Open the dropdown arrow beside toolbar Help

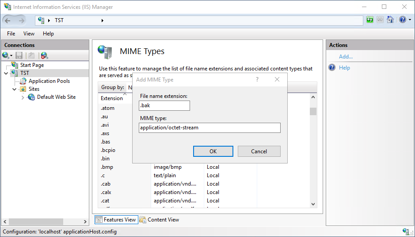pos(410,20)
